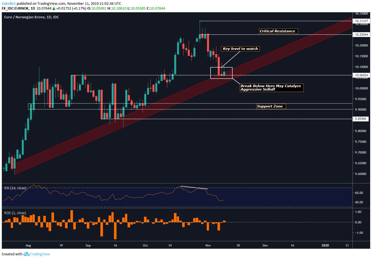Click the FX_IDC:EURNOK symbol text
The height and width of the screenshot is (259, 372).
pos(15,8)
